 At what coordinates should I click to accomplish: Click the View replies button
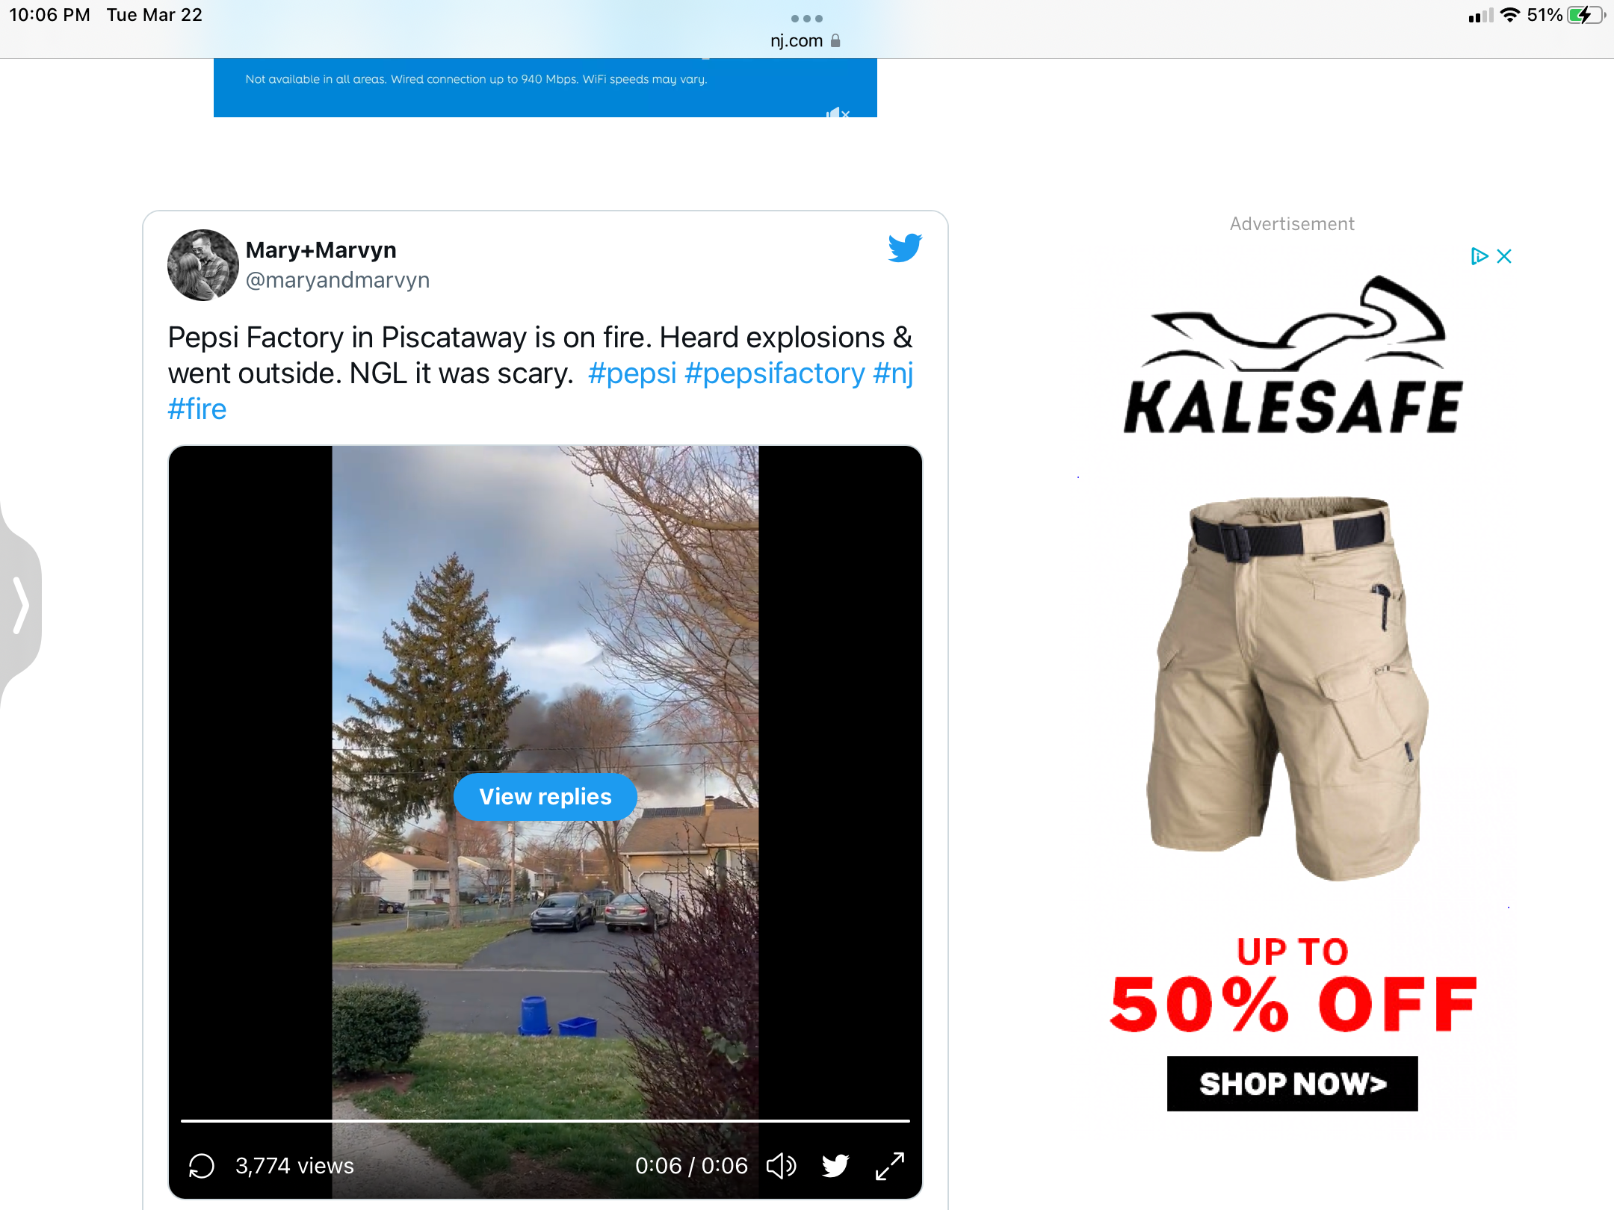coord(545,797)
